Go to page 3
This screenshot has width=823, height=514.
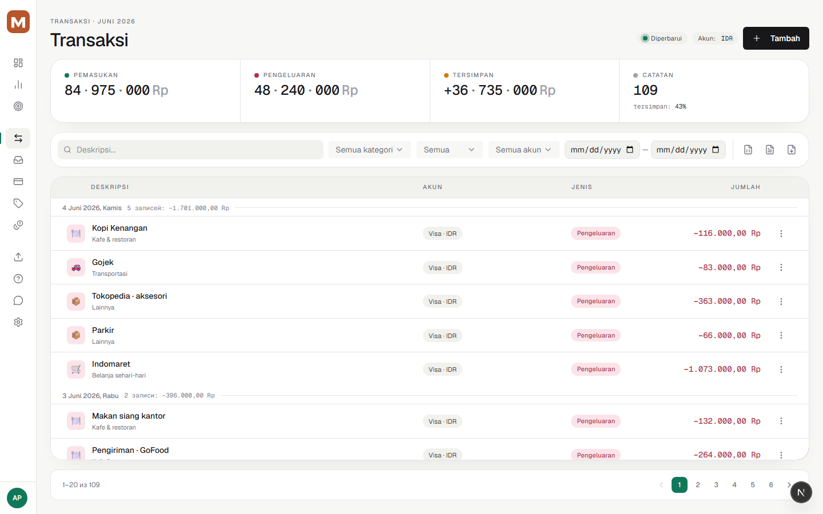tap(716, 485)
